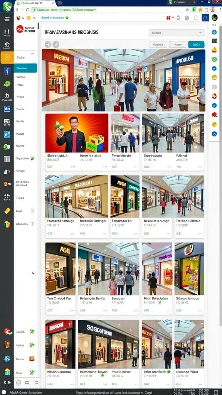Open the red flower-shaped extension icon in the toolbar
This screenshot has width=222, height=395.
coord(168,18)
